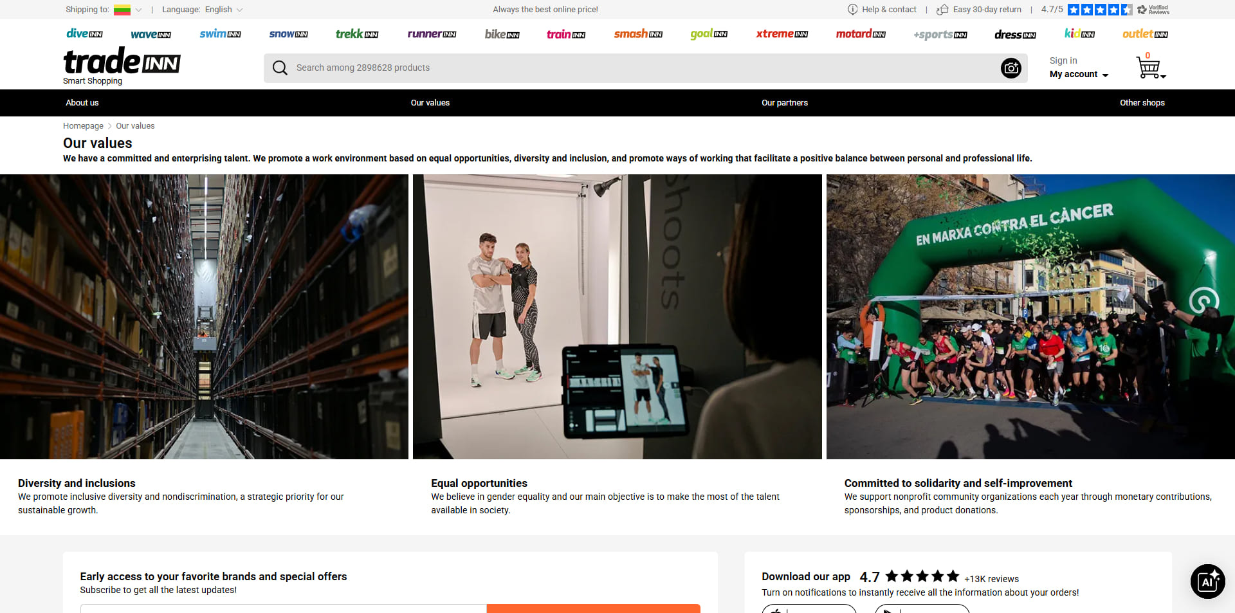Expand the My account dropdown
Image resolution: width=1235 pixels, height=613 pixels.
(x=1079, y=75)
